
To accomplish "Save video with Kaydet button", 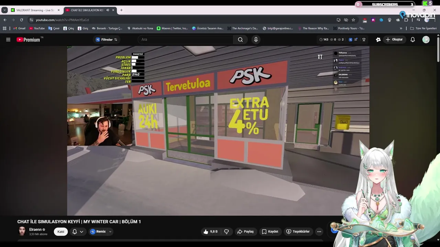I will (x=270, y=232).
